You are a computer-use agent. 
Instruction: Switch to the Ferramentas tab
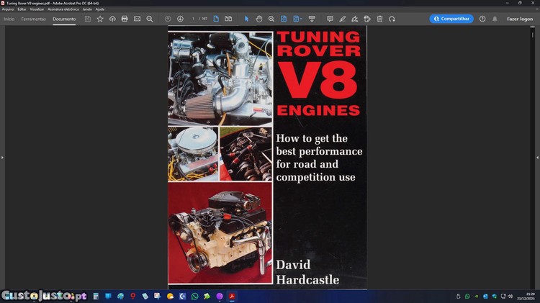(33, 19)
